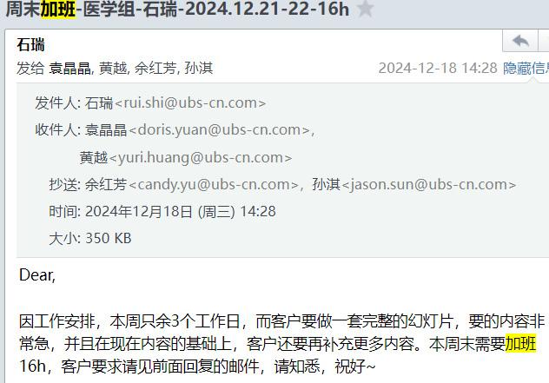The image size is (549, 383).
Task: Star this weekend overtime email
Action: coord(366,9)
